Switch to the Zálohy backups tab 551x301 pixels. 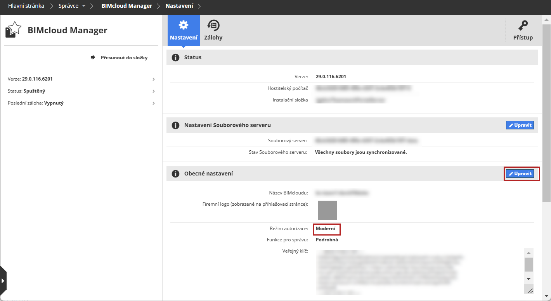213,30
